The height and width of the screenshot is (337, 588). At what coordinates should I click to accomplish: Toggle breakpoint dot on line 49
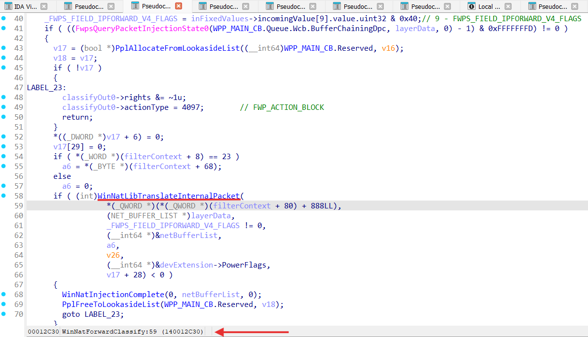coord(4,107)
